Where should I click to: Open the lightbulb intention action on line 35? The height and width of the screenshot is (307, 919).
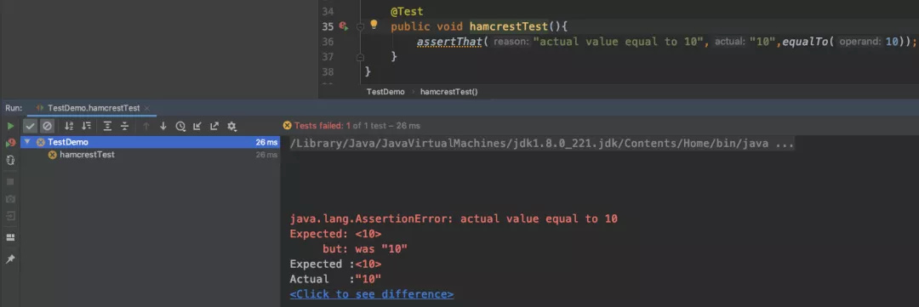click(x=374, y=26)
